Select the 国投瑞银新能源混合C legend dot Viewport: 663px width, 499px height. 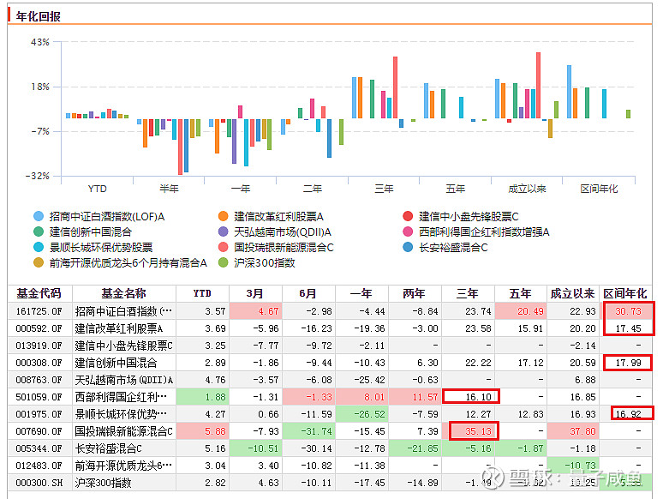(224, 247)
